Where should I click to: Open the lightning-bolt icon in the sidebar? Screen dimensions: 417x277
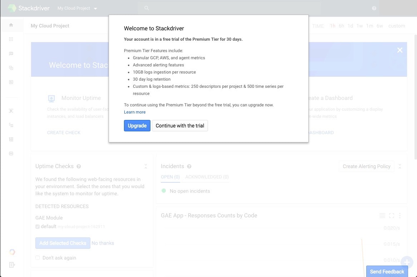coord(11,111)
